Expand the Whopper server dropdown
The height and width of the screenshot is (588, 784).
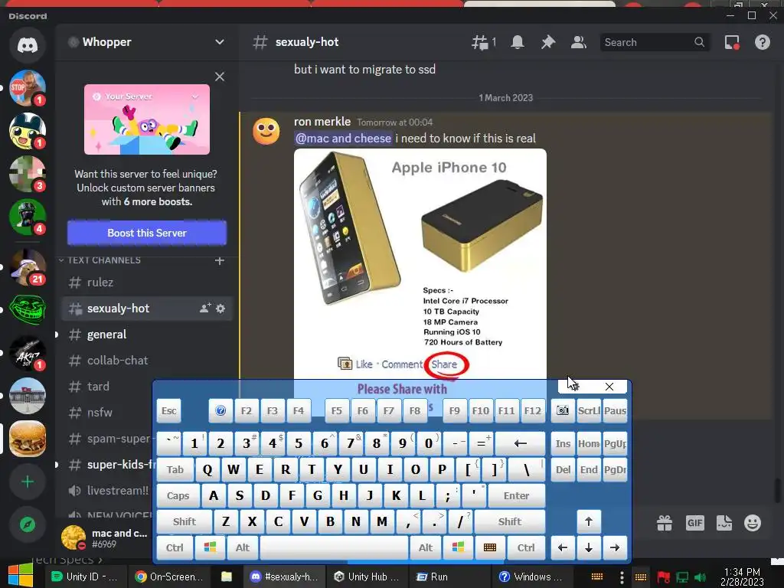coord(220,42)
